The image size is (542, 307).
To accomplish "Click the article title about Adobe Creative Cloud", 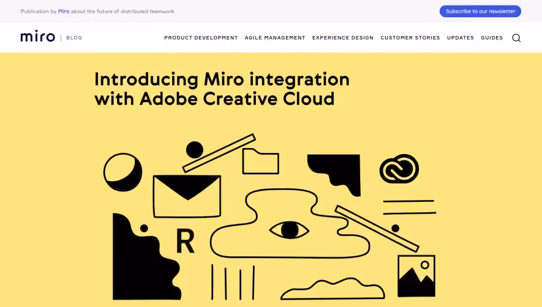I will [222, 89].
